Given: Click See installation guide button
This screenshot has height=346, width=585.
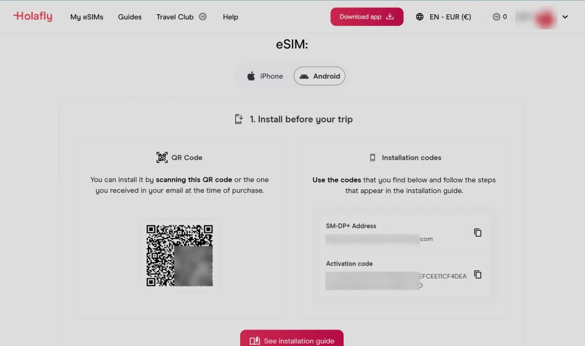Looking at the screenshot, I should [292, 340].
